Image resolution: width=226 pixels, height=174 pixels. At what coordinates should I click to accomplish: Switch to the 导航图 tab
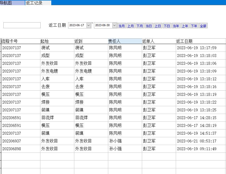(x=12, y=3)
